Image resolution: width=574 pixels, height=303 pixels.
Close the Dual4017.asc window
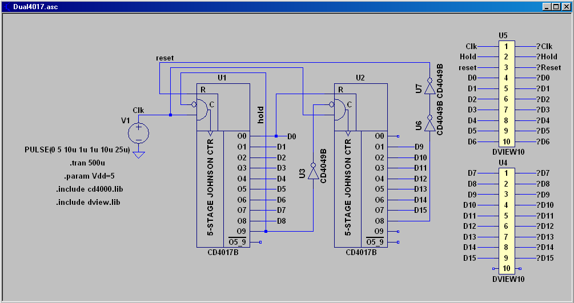[x=567, y=7]
